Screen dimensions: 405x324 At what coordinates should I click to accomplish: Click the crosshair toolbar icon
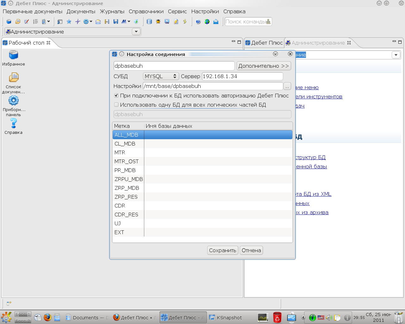click(x=78, y=22)
